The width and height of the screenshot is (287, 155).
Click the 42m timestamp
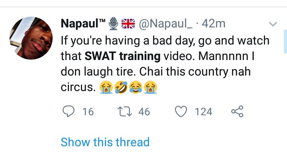(213, 23)
